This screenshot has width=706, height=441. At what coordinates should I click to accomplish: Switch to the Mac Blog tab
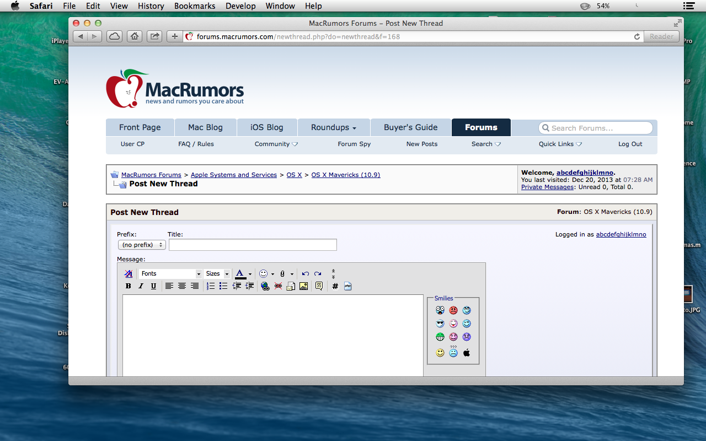click(205, 127)
